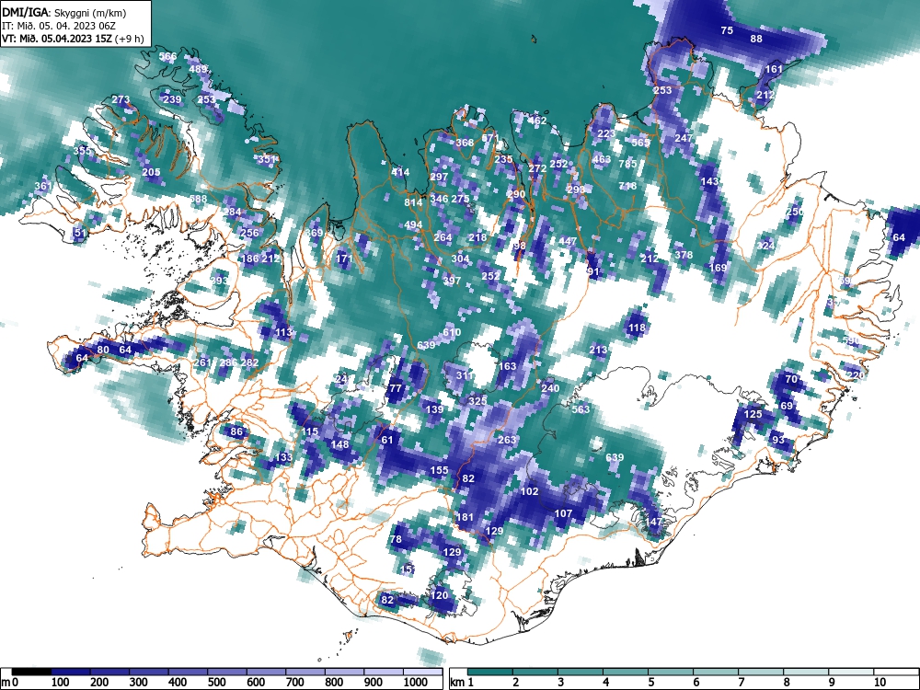The image size is (920, 690).
Task: Select the map value 139
Action: pos(434,409)
